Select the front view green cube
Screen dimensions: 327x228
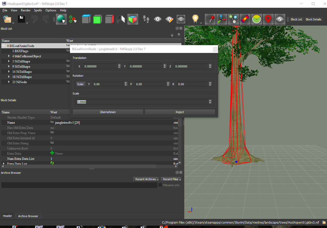click(98, 20)
